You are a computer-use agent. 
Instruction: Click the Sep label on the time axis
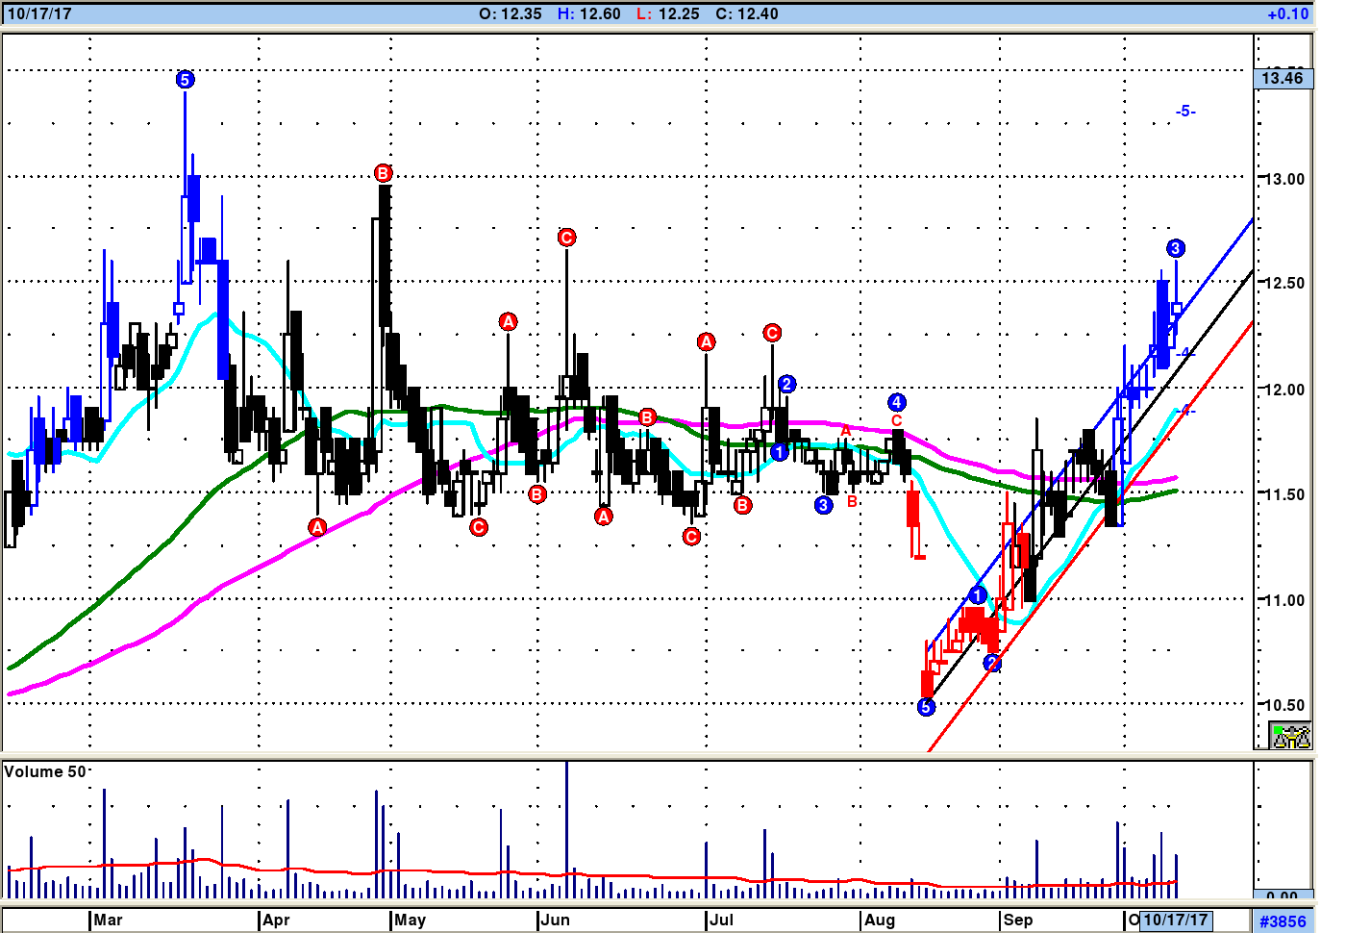click(1017, 920)
